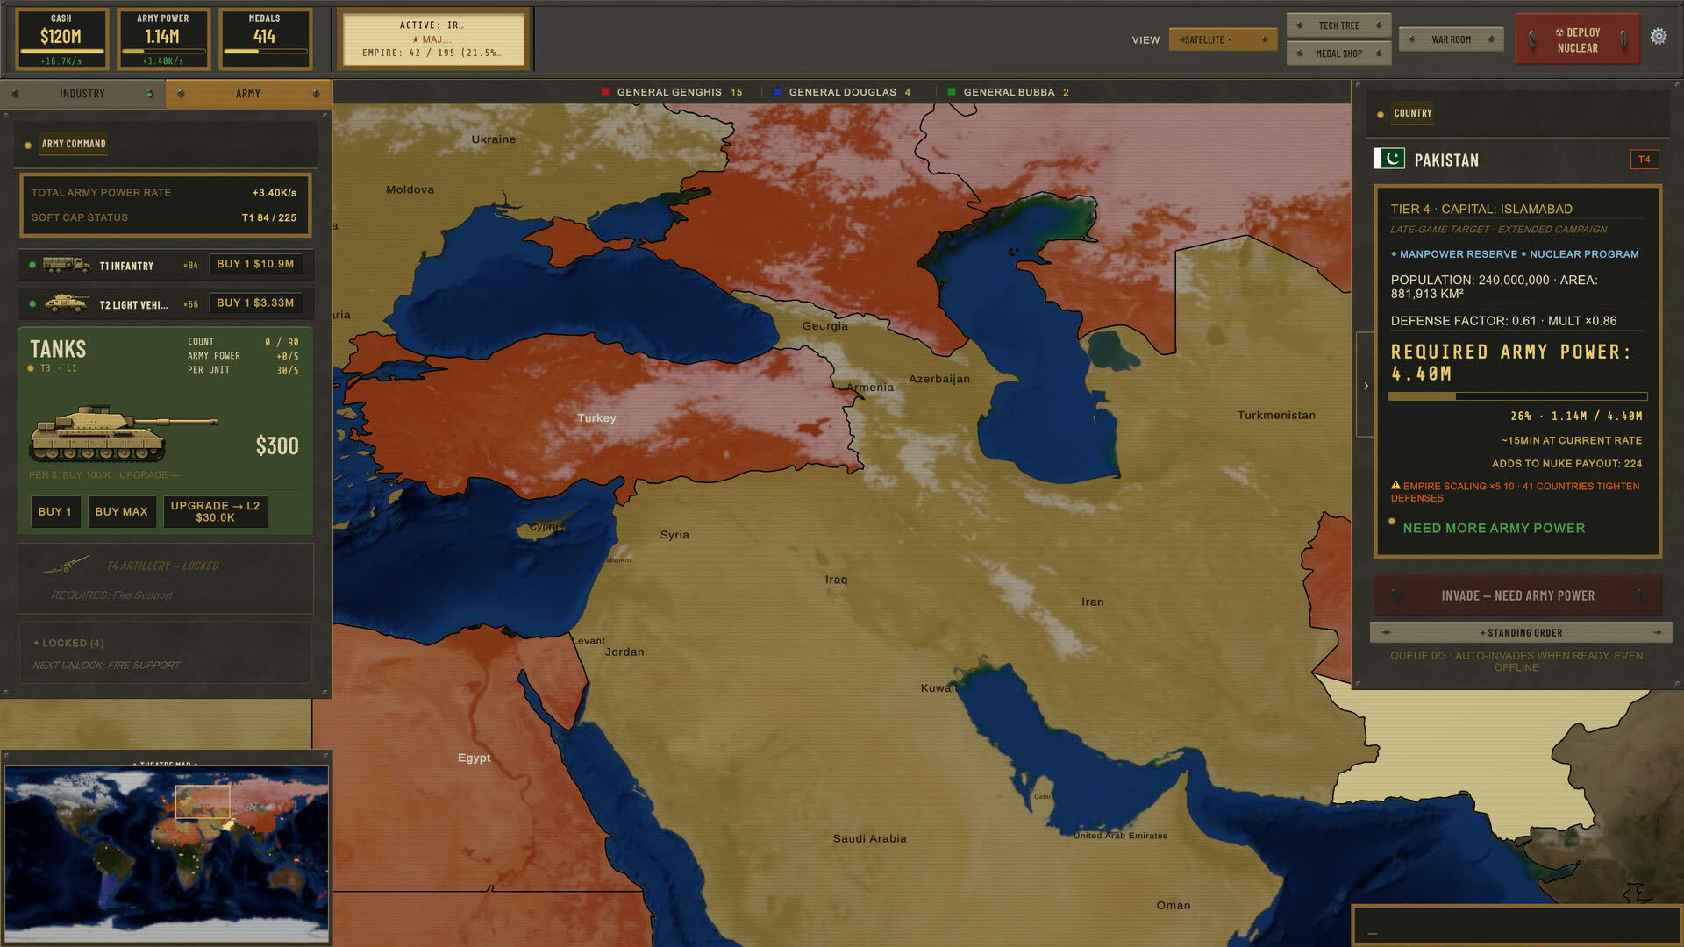Click Invade – Need Army Power button
Image resolution: width=1684 pixels, height=947 pixels.
1517,595
